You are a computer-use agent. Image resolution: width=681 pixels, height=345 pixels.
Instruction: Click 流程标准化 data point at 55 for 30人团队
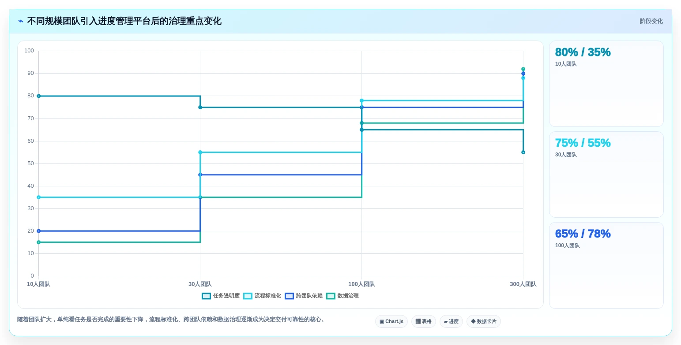[x=200, y=152]
